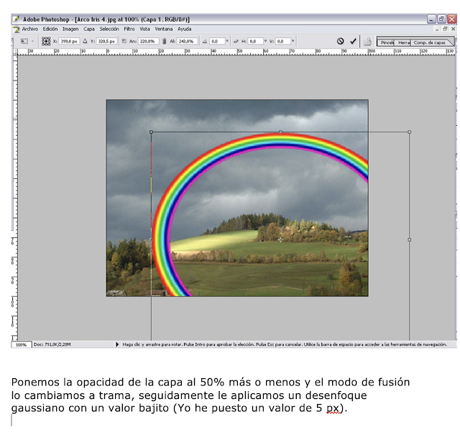Click the 100% zoom field in status bar
The height and width of the screenshot is (435, 460).
[21, 344]
